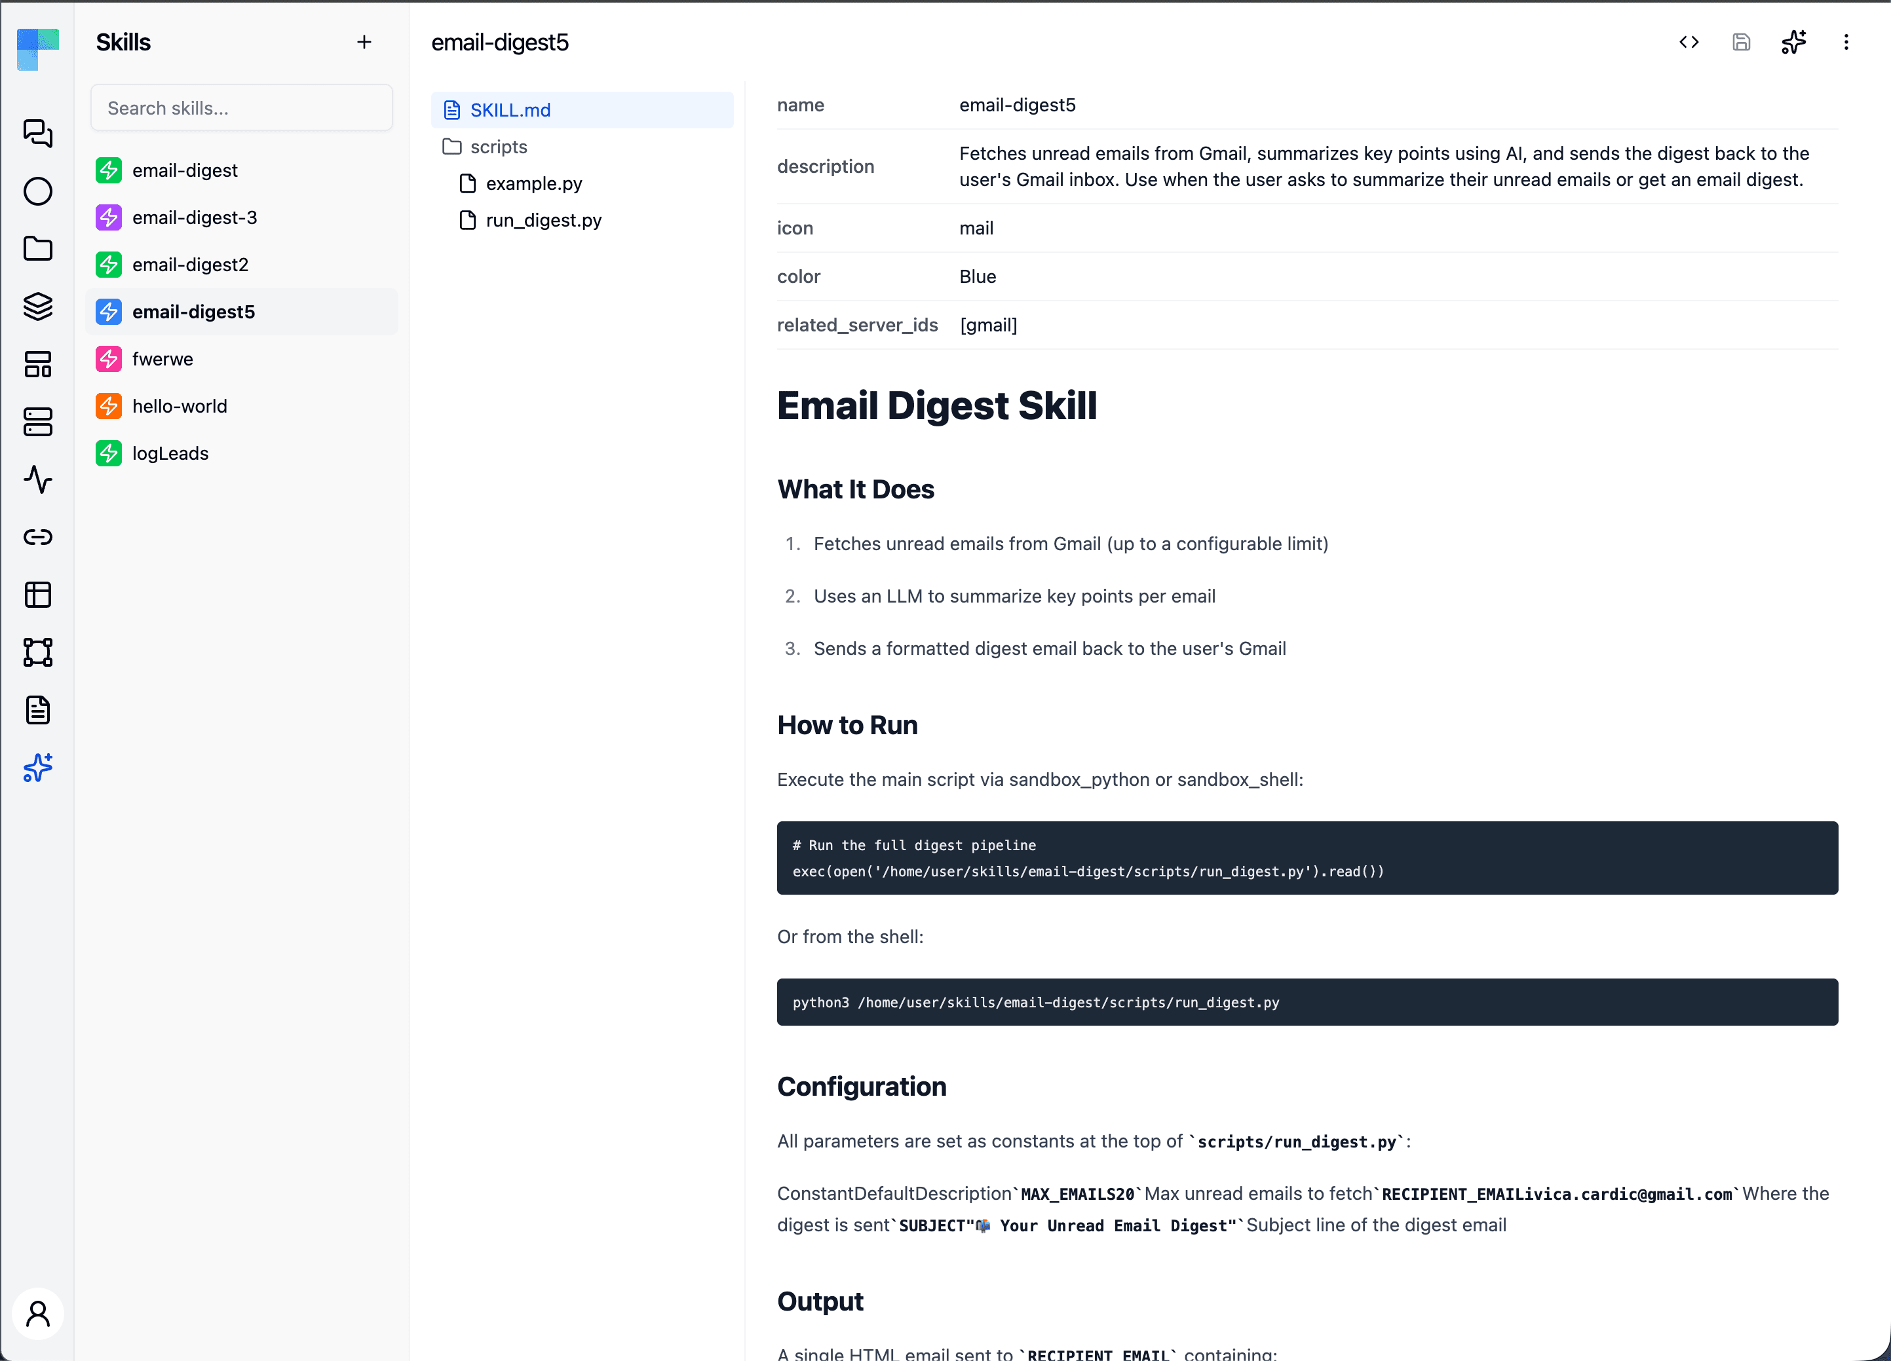Image resolution: width=1891 pixels, height=1361 pixels.
Task: Open the sparkle Skills sidebar icon
Action: [37, 768]
